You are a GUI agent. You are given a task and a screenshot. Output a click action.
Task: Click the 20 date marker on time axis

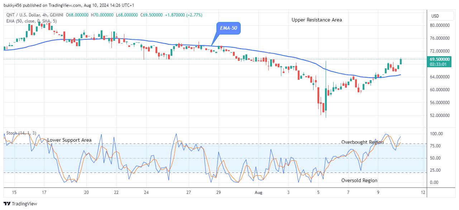tap(86, 192)
